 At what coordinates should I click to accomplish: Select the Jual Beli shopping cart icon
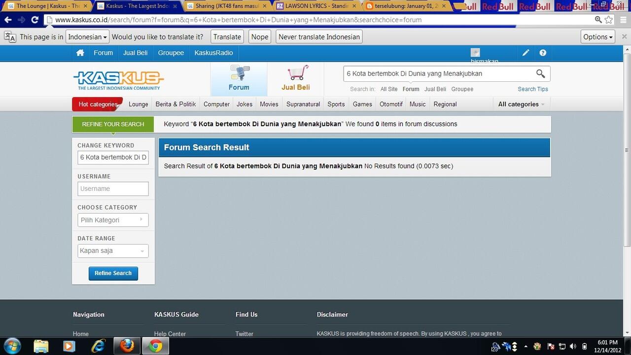click(x=296, y=79)
